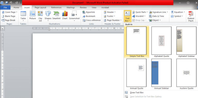Insert a Chart
The width and height of the screenshot is (198, 98).
point(65,15)
